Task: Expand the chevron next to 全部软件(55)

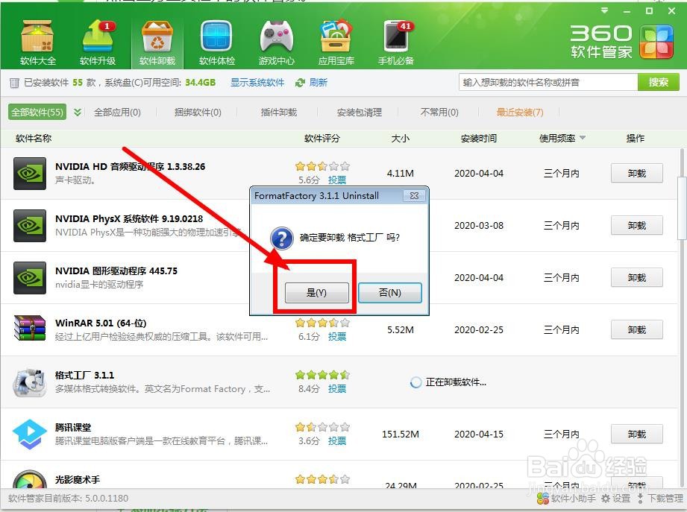Action: [x=78, y=112]
